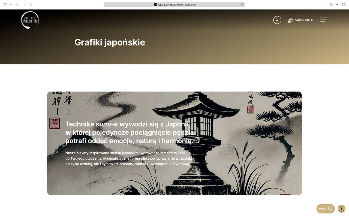Open the Witaj! chat widget

[x=325, y=209]
